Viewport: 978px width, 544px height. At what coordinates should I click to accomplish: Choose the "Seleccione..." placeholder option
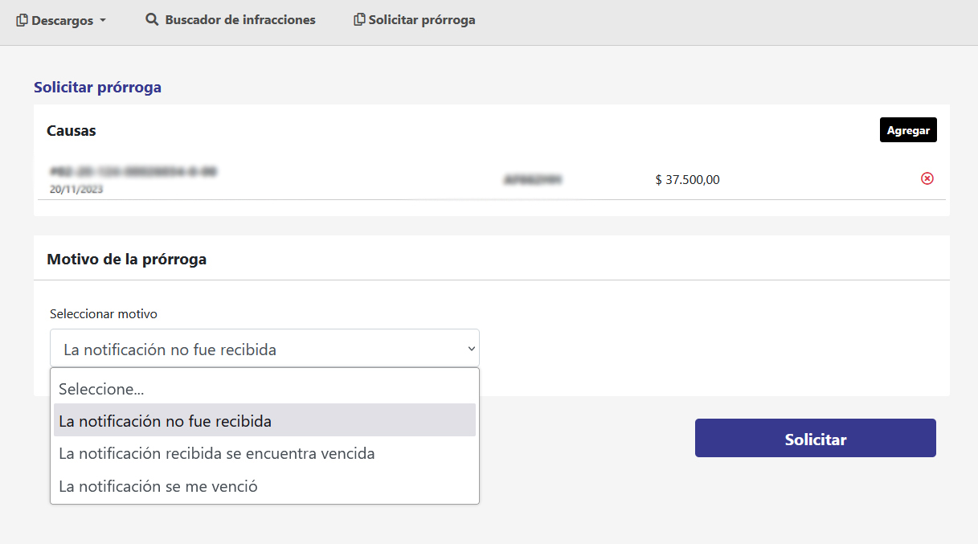pyautogui.click(x=101, y=389)
